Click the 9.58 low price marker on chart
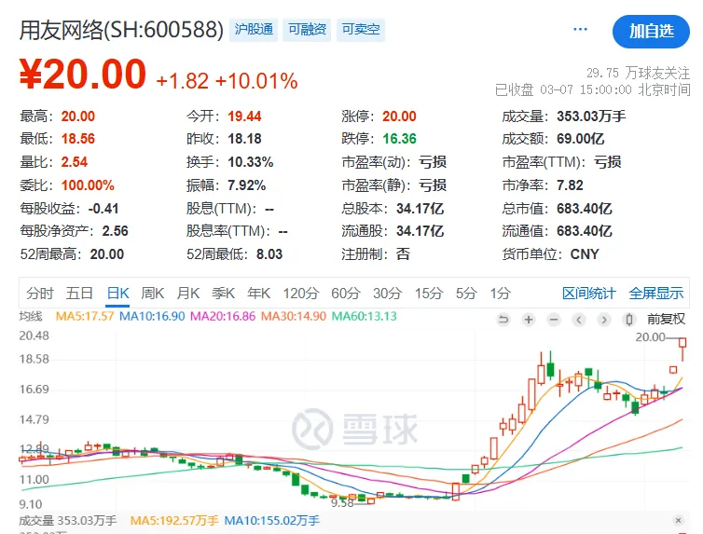Screen dimensions: 703x534 [342, 503]
